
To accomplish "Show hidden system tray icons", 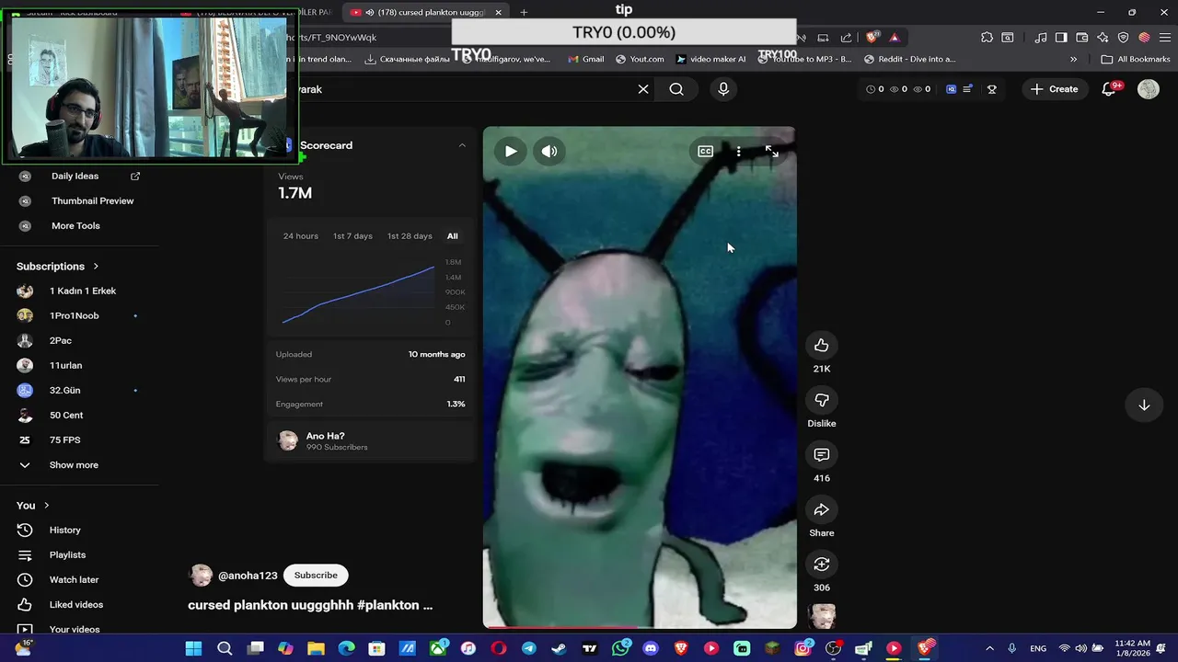I will tap(990, 648).
